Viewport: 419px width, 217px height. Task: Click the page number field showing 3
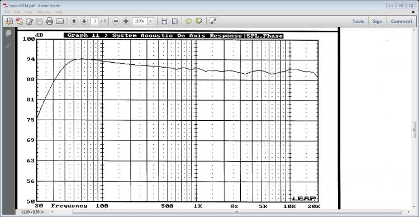pos(94,21)
